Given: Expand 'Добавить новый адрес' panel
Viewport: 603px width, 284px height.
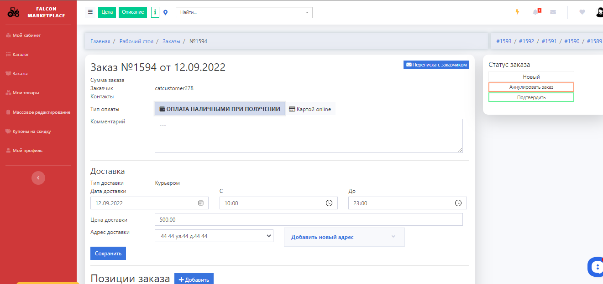Looking at the screenshot, I should point(344,237).
